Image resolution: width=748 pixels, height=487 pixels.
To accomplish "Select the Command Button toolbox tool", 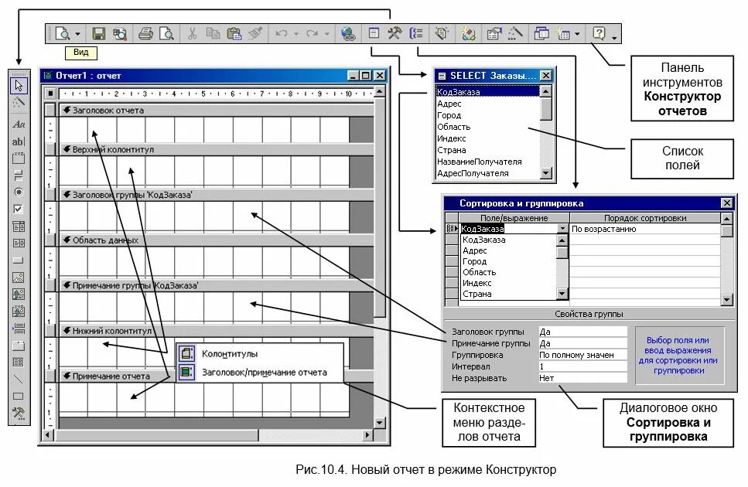I will pos(19,261).
